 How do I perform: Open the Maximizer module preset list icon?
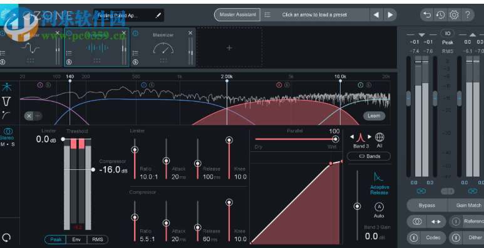tap(135, 53)
